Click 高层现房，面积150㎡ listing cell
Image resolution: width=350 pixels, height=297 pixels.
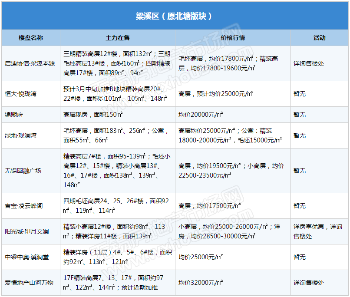pos(93,115)
